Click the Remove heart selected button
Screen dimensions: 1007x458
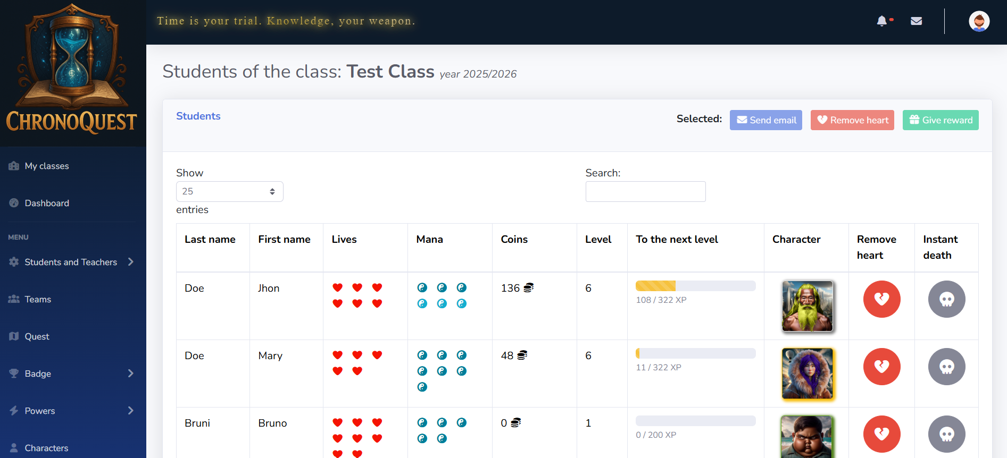(852, 120)
